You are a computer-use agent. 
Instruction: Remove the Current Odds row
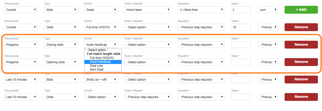[x=301, y=27]
